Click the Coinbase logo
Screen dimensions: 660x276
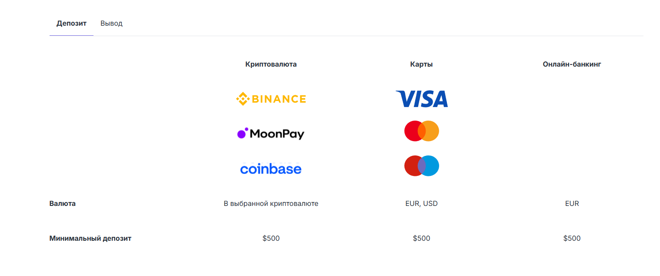(x=271, y=168)
